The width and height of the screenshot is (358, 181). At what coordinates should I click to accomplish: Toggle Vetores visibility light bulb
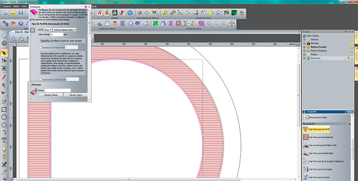(x=352, y=39)
